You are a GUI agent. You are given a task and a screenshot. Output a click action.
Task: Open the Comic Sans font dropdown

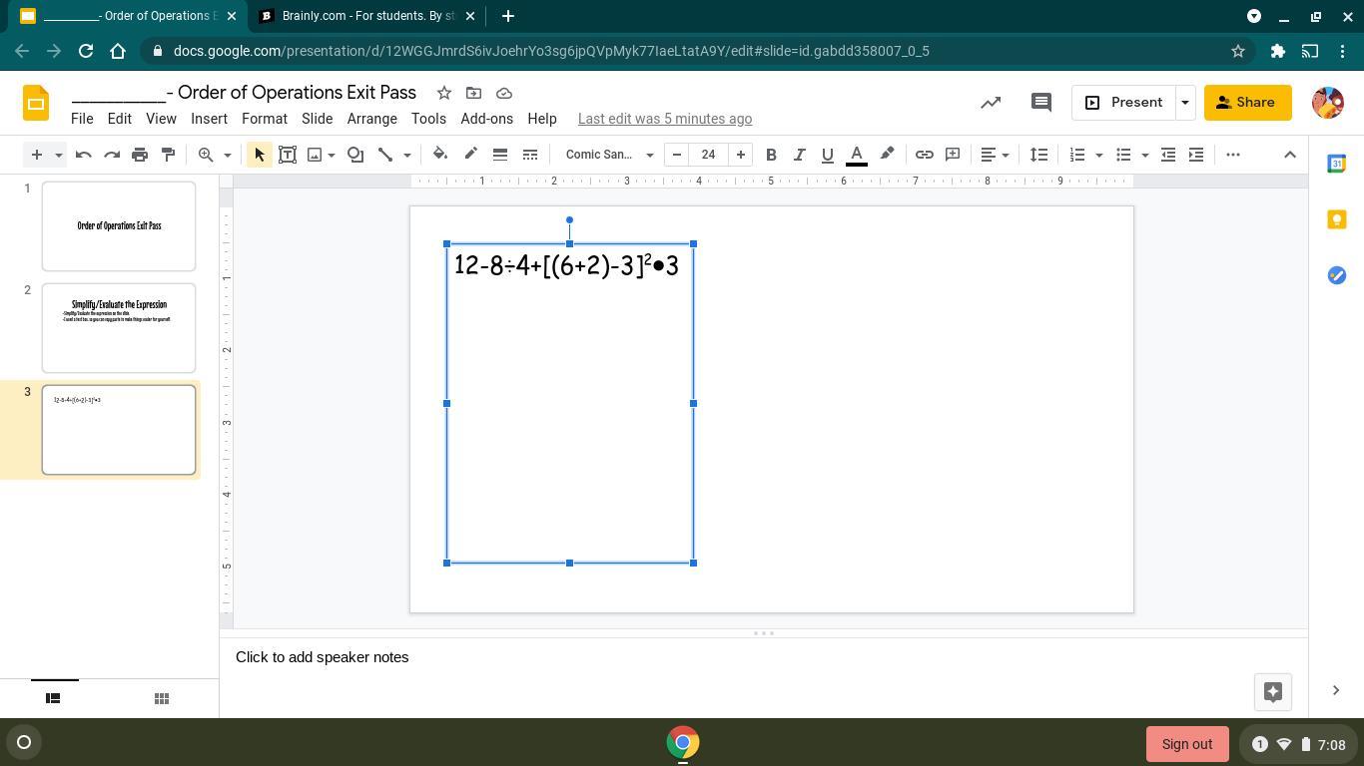(x=609, y=155)
